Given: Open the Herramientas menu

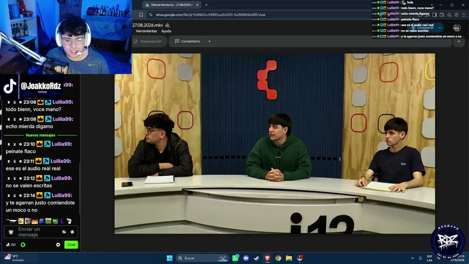Looking at the screenshot, I should coord(146,31).
